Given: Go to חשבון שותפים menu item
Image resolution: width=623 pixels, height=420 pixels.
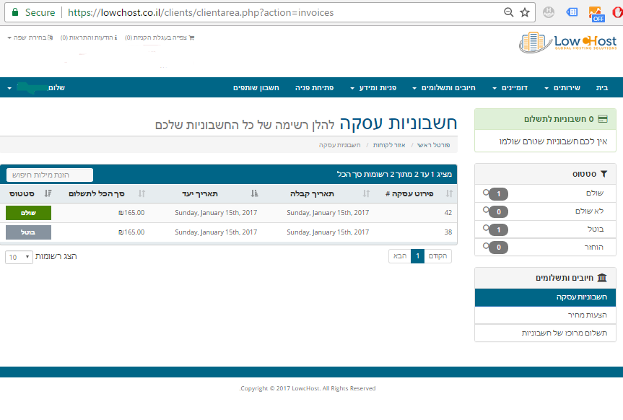Looking at the screenshot, I should tap(256, 87).
